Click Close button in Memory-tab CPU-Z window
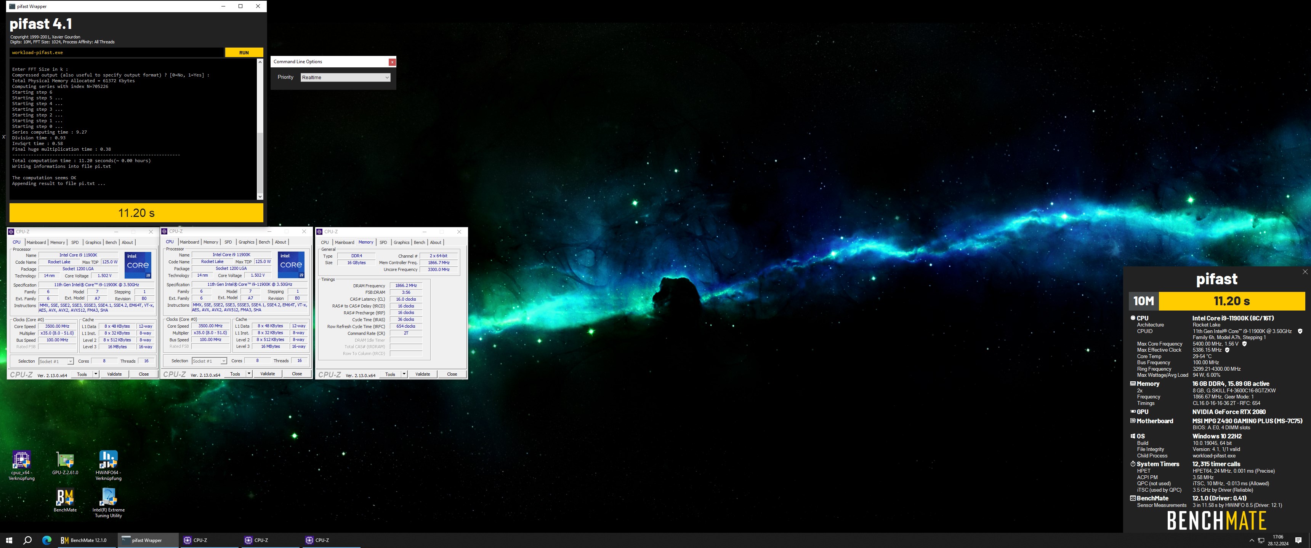1311x548 pixels. (x=452, y=374)
